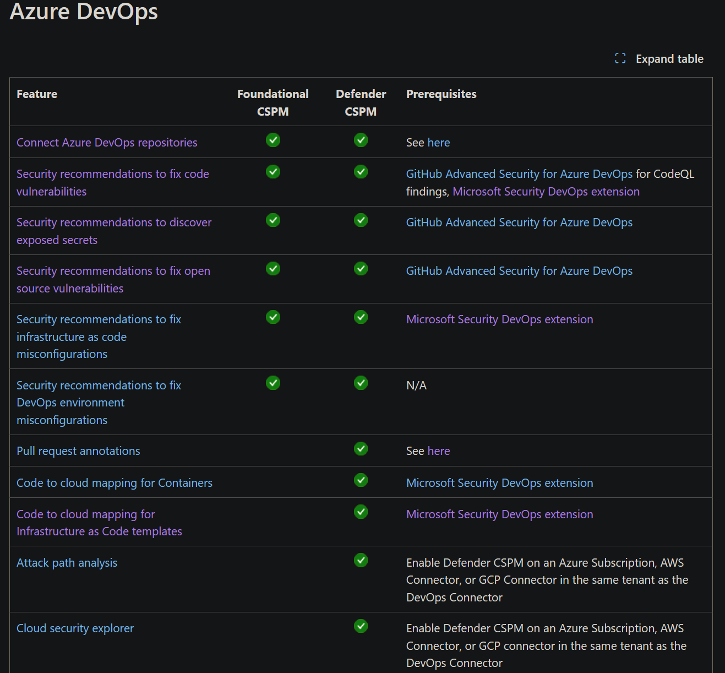Click Defender CSPM checkmark for Pull request annotations
The height and width of the screenshot is (673, 725).
coord(361,449)
